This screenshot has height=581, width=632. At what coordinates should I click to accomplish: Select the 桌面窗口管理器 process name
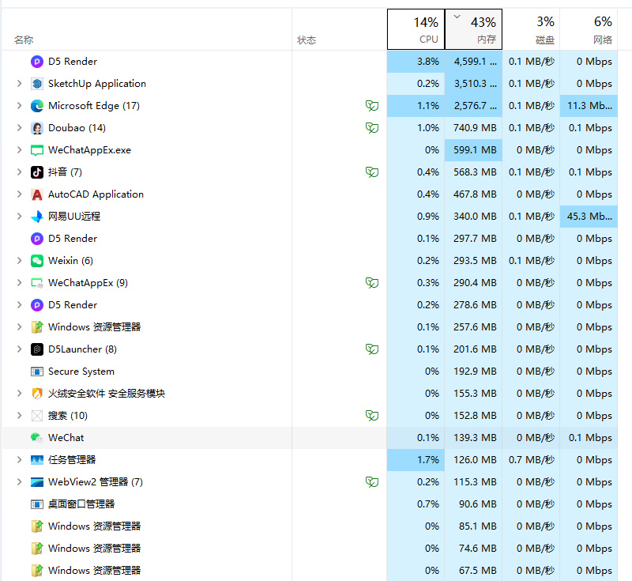pyautogui.click(x=81, y=504)
